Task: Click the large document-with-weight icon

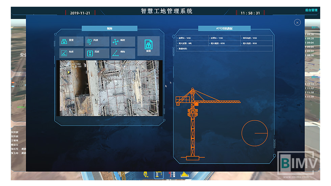Action: (148, 44)
